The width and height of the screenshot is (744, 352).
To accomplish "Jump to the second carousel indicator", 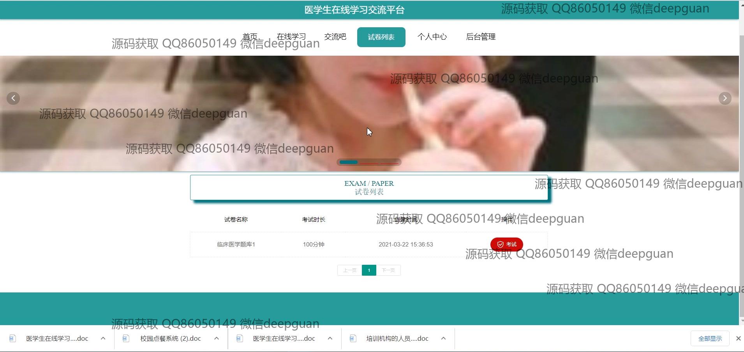I will [369, 162].
